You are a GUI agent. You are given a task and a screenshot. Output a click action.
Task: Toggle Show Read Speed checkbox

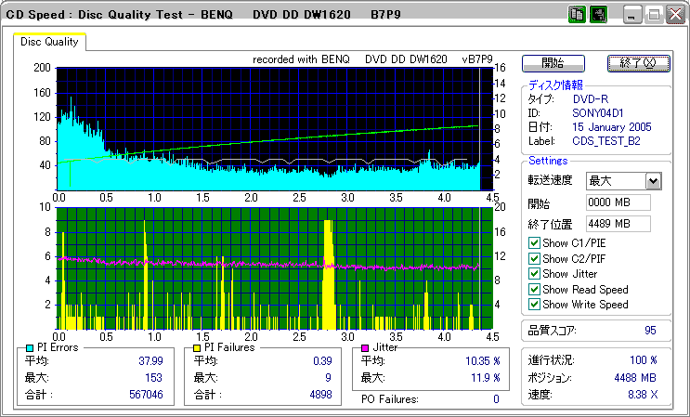[534, 289]
